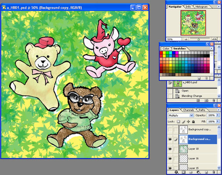Click the Lock position icon

tap(188, 122)
